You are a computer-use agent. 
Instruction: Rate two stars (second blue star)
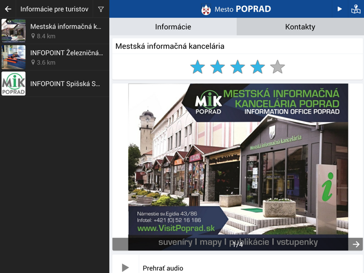click(x=217, y=67)
